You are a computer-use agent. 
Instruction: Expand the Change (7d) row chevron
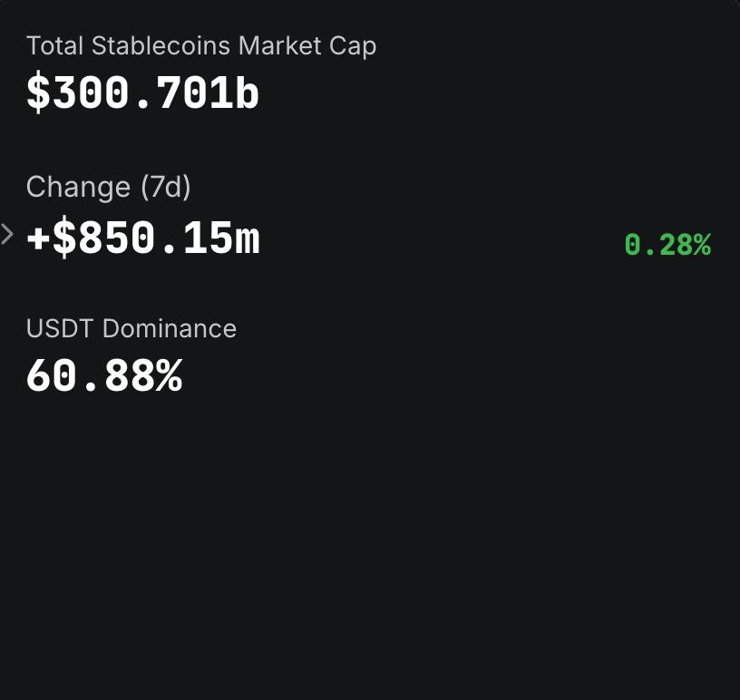(7, 235)
